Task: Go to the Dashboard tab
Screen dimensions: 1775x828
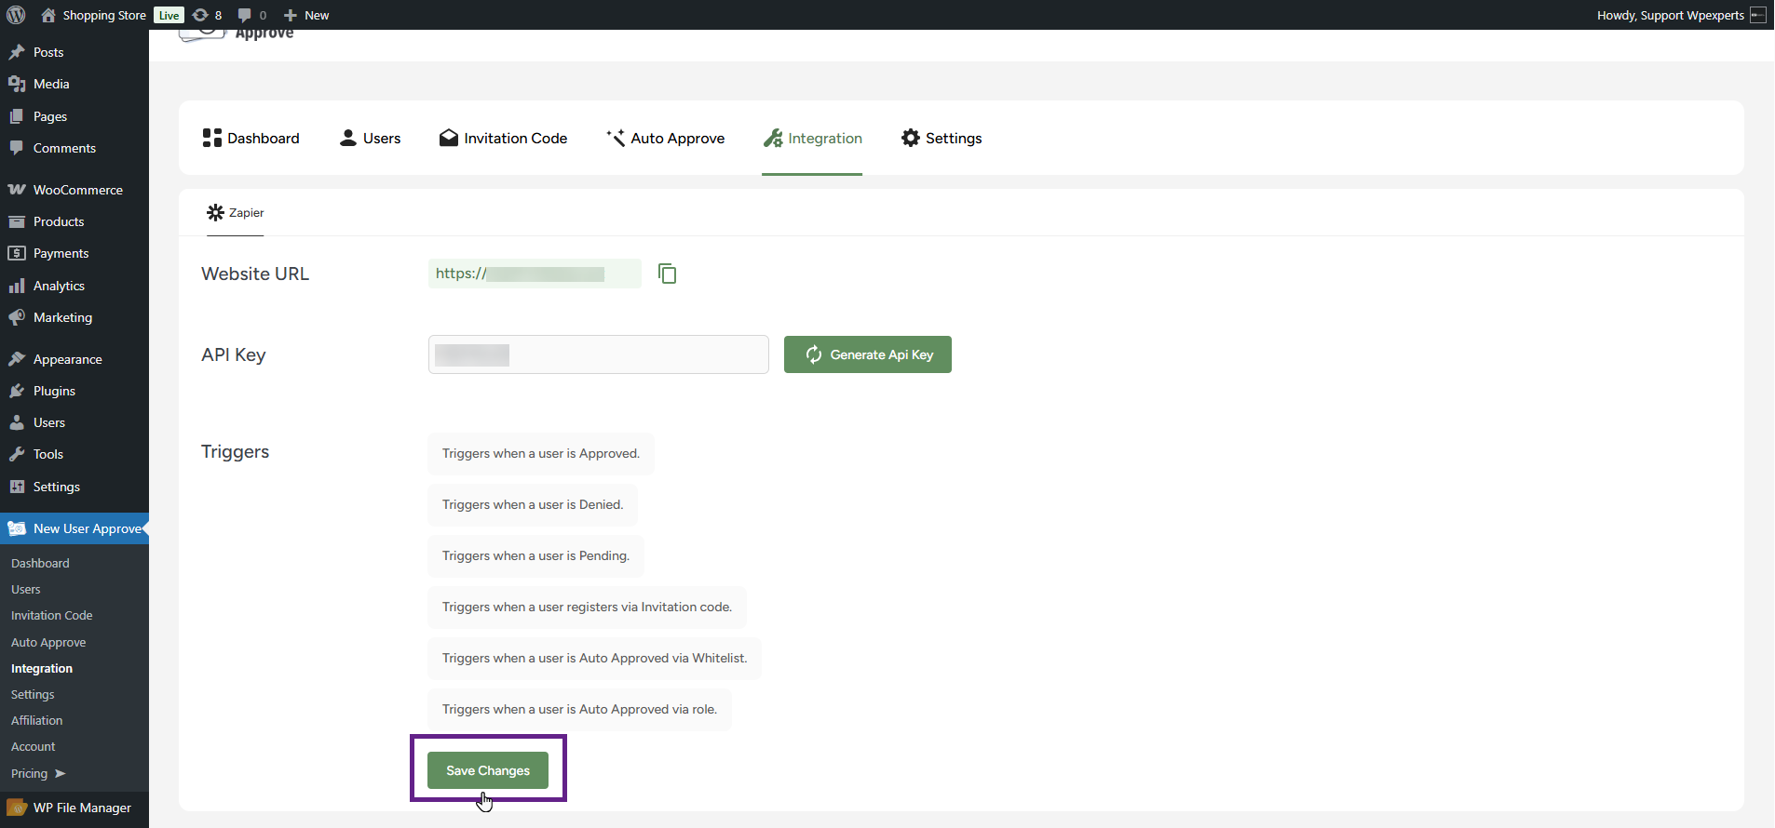Action: (251, 139)
